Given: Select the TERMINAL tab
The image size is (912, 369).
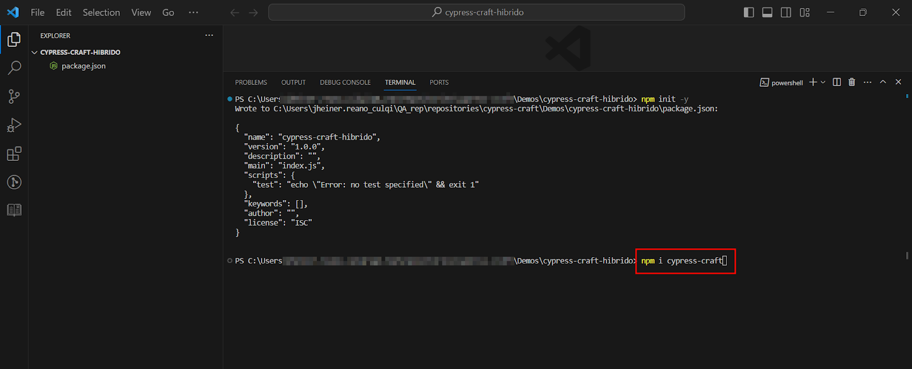Looking at the screenshot, I should [400, 83].
